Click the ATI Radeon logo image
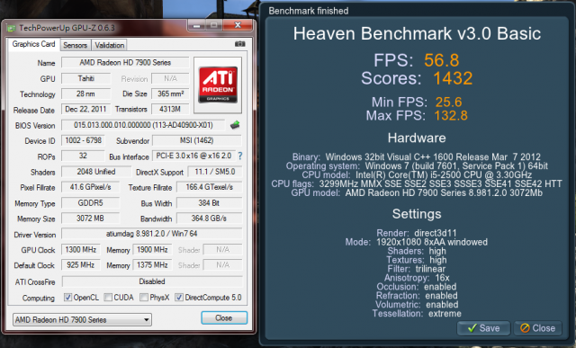 tap(218, 85)
